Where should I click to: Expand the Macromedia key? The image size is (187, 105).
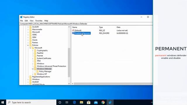pyautogui.click(x=28, y=29)
